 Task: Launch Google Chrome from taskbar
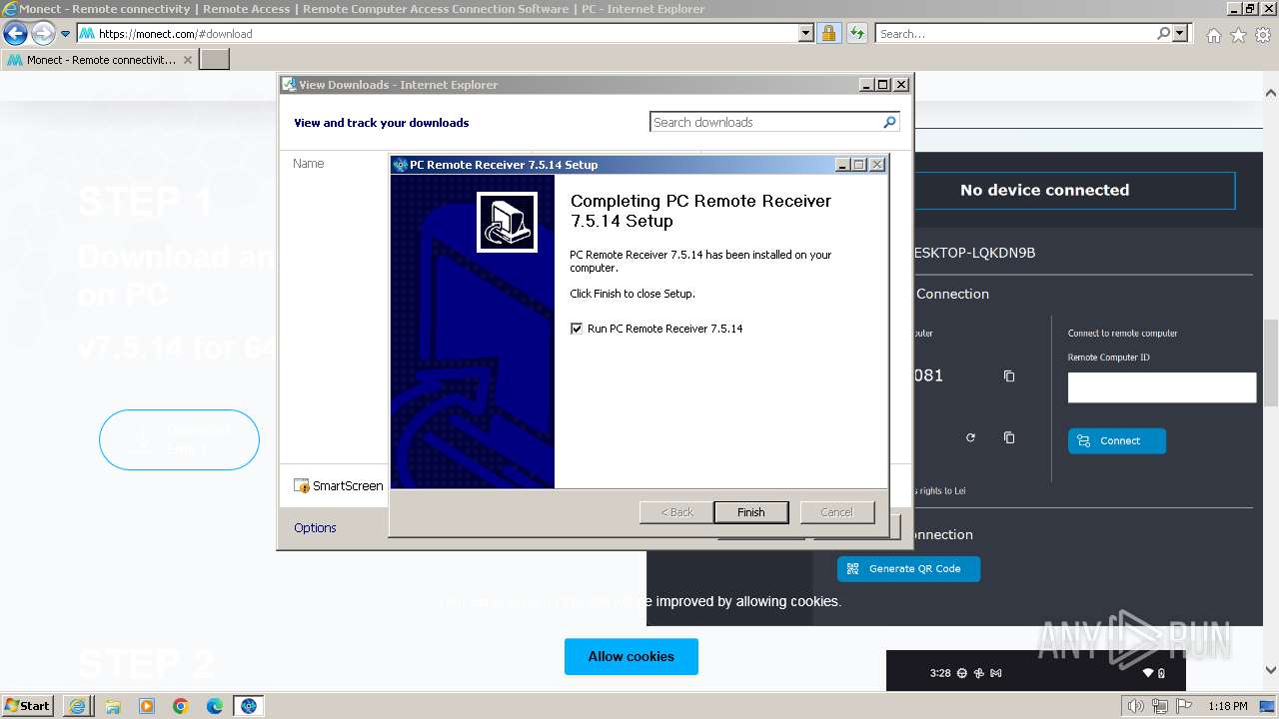(181, 706)
